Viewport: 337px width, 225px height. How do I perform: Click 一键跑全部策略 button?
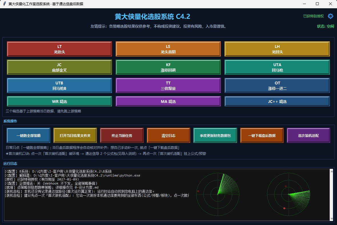(x=28, y=135)
